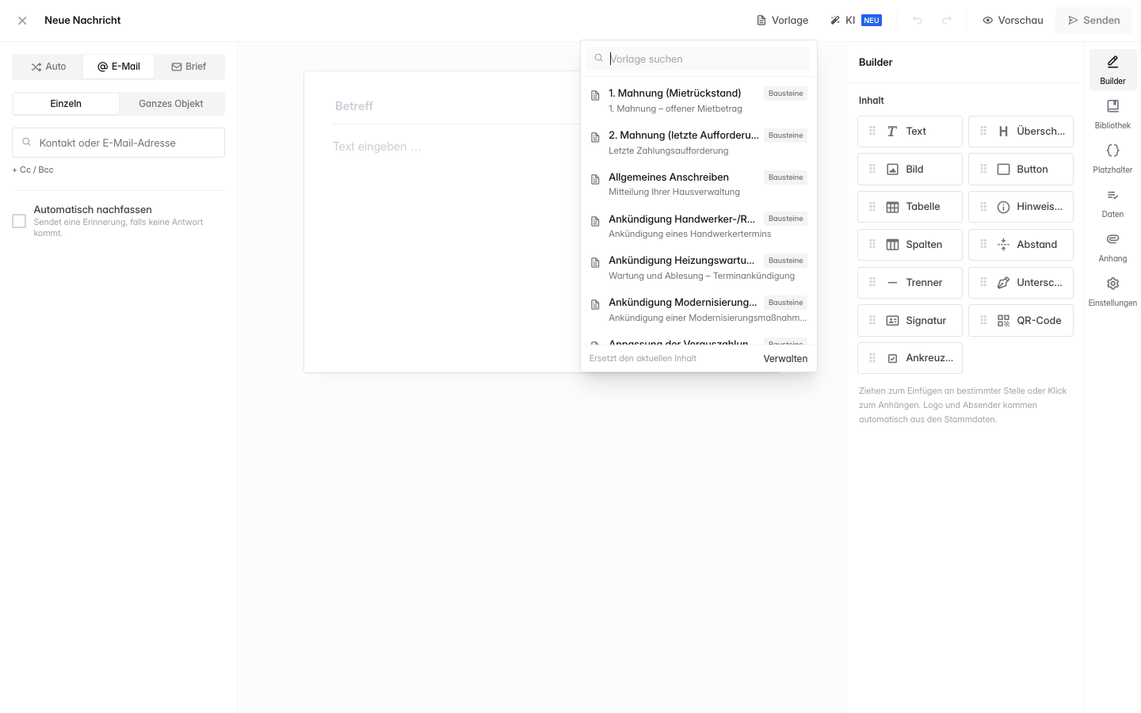Add an Abstand spacer block
Screen dimensions: 1141x713
tap(1021, 245)
